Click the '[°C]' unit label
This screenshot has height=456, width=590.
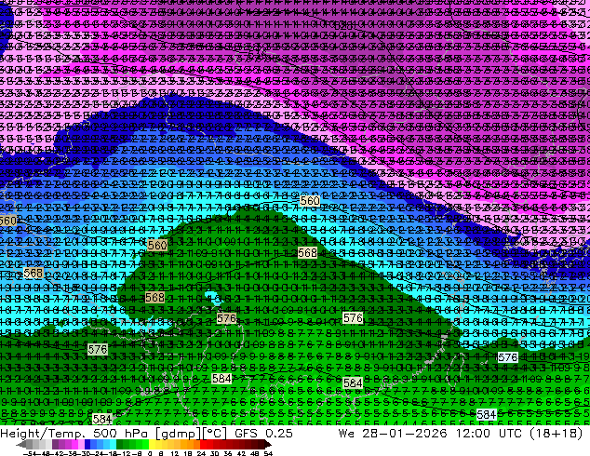215,434
